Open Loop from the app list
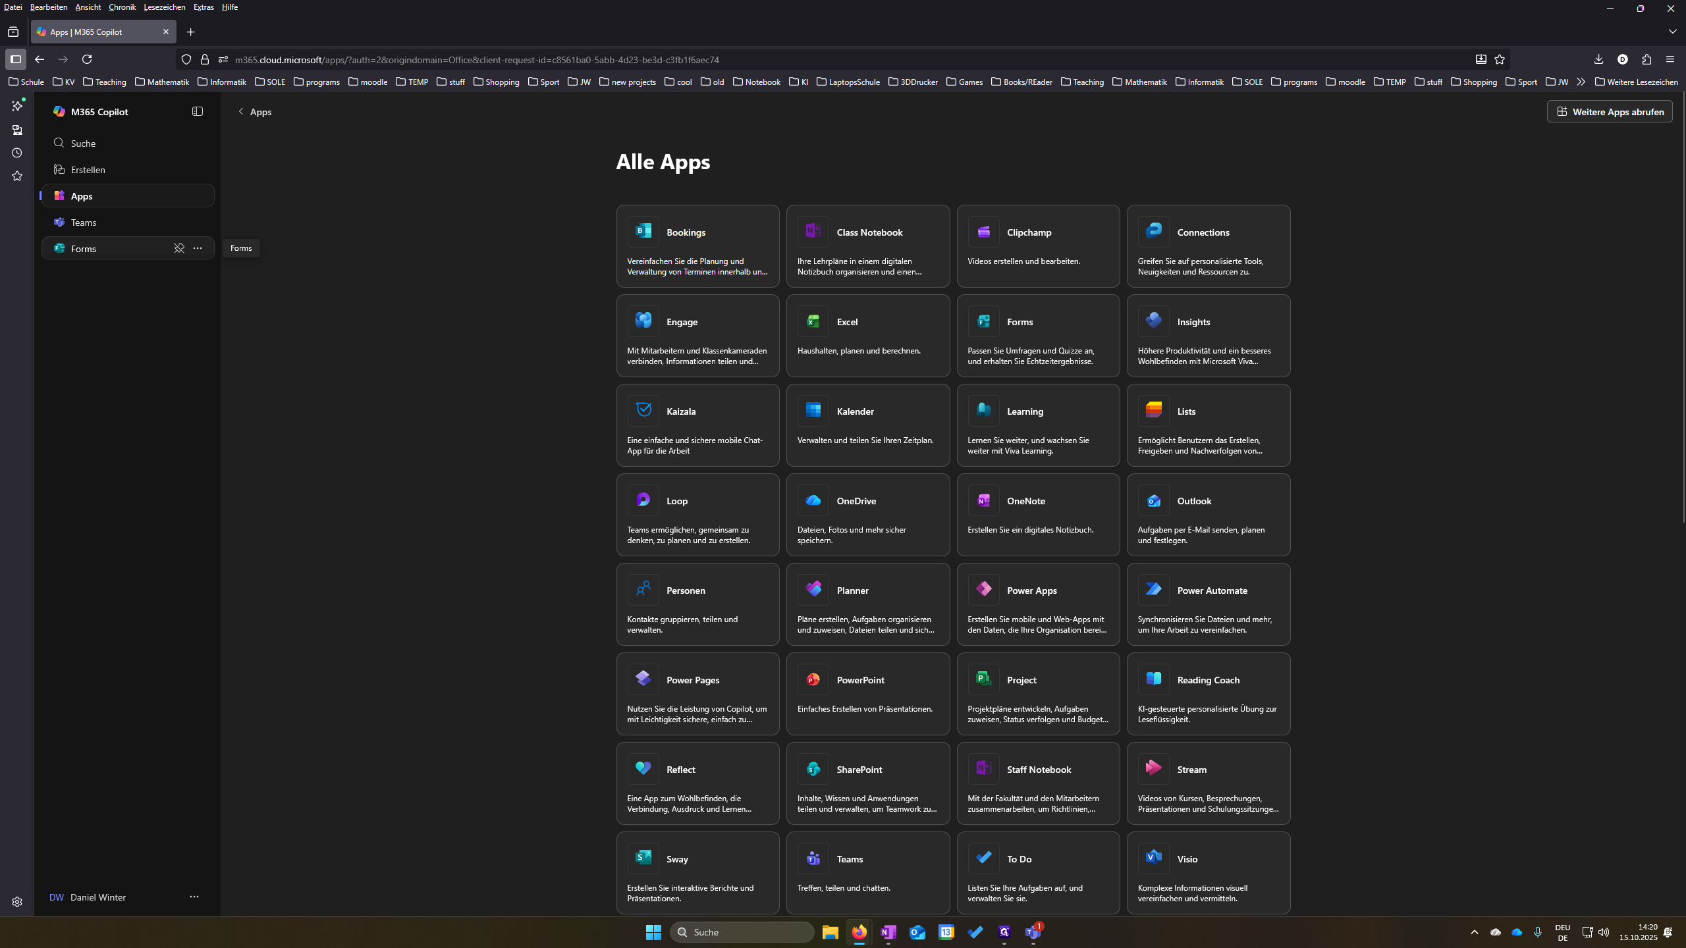The height and width of the screenshot is (948, 1686). click(x=697, y=515)
